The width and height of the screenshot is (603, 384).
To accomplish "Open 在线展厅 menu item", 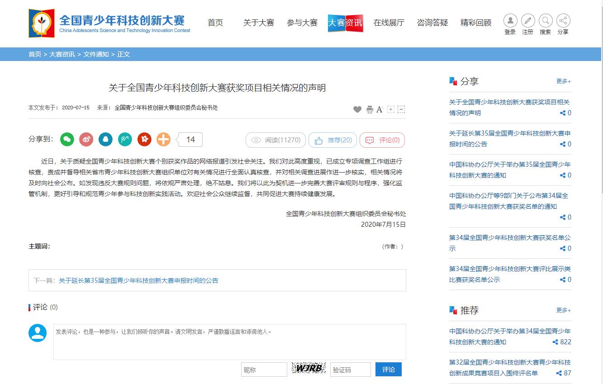I will click(389, 23).
